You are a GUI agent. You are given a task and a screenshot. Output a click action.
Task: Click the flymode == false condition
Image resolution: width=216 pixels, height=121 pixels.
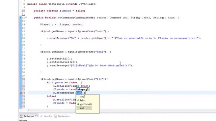(64, 83)
